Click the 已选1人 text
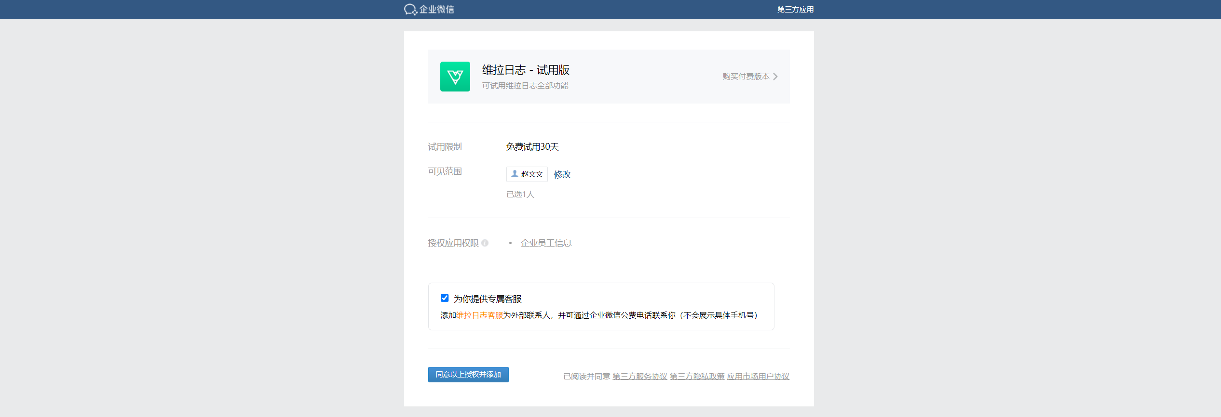Viewport: 1221px width, 417px height. [520, 195]
